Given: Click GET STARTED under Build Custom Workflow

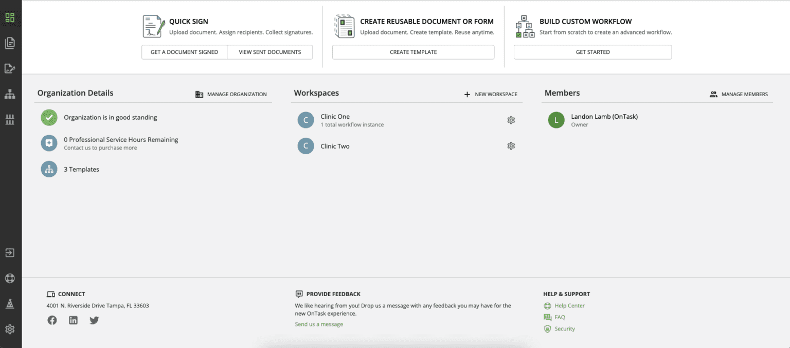Looking at the screenshot, I should point(592,52).
